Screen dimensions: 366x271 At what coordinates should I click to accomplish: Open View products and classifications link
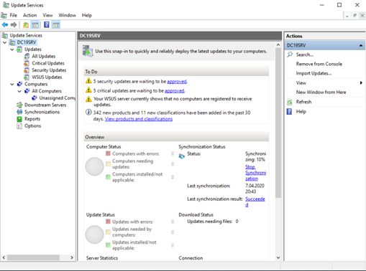pyautogui.click(x=139, y=119)
